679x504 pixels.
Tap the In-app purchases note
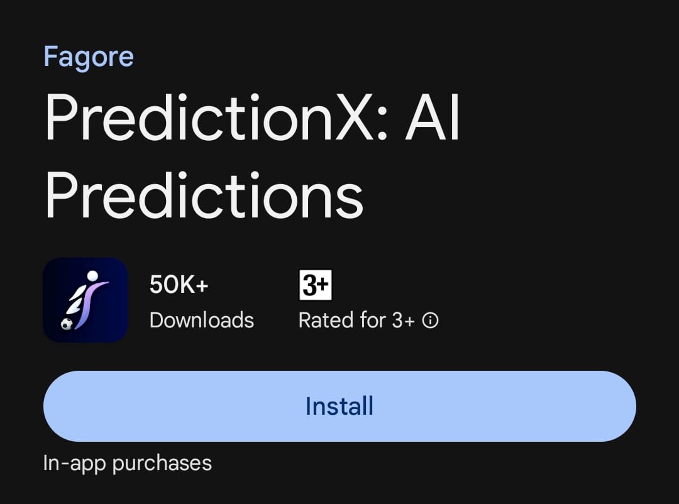point(128,463)
